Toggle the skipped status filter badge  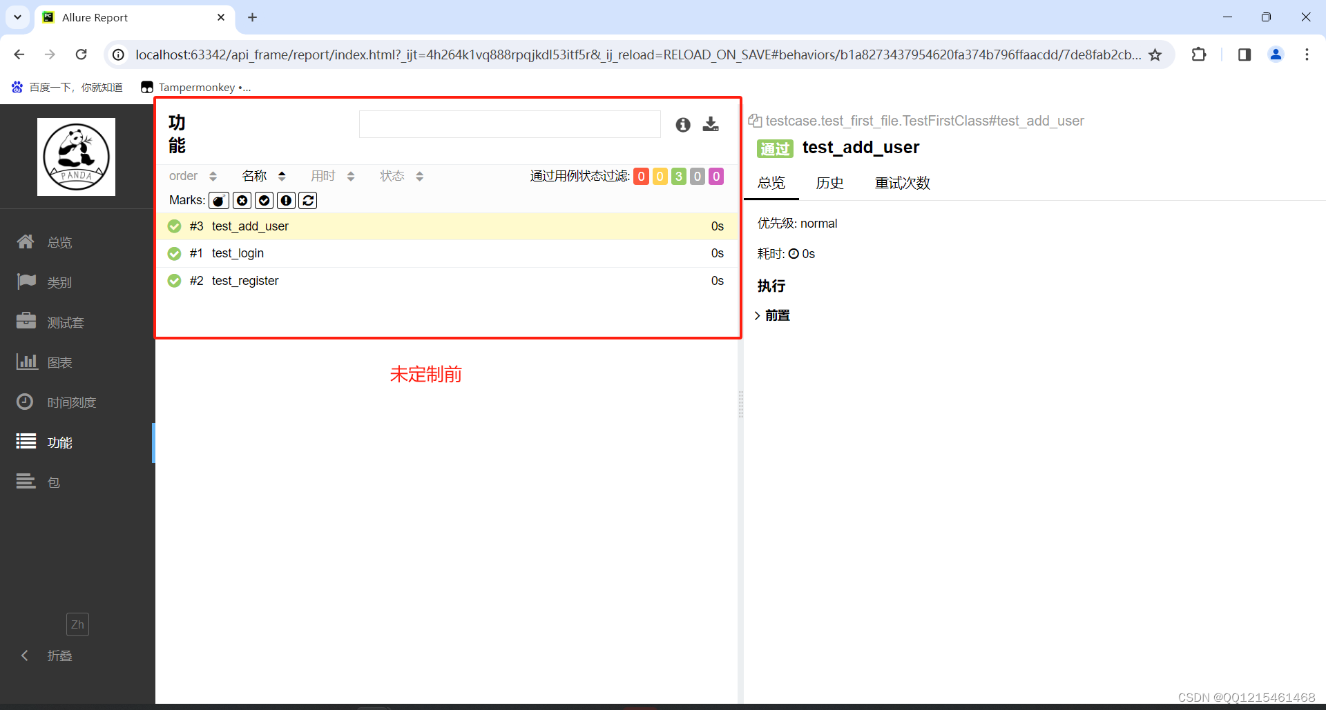tap(698, 177)
